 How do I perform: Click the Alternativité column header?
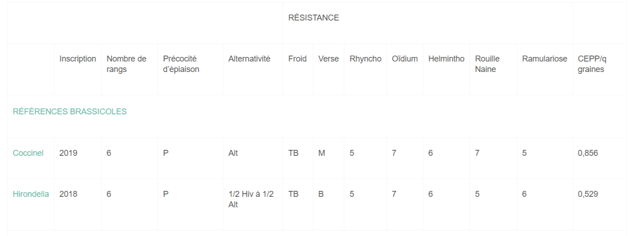coord(249,59)
